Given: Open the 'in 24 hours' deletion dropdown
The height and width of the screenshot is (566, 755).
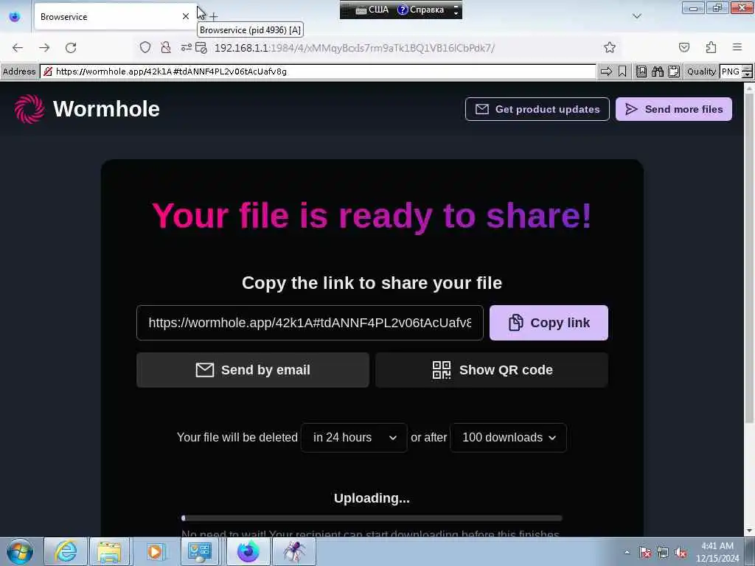Looking at the screenshot, I should (354, 438).
